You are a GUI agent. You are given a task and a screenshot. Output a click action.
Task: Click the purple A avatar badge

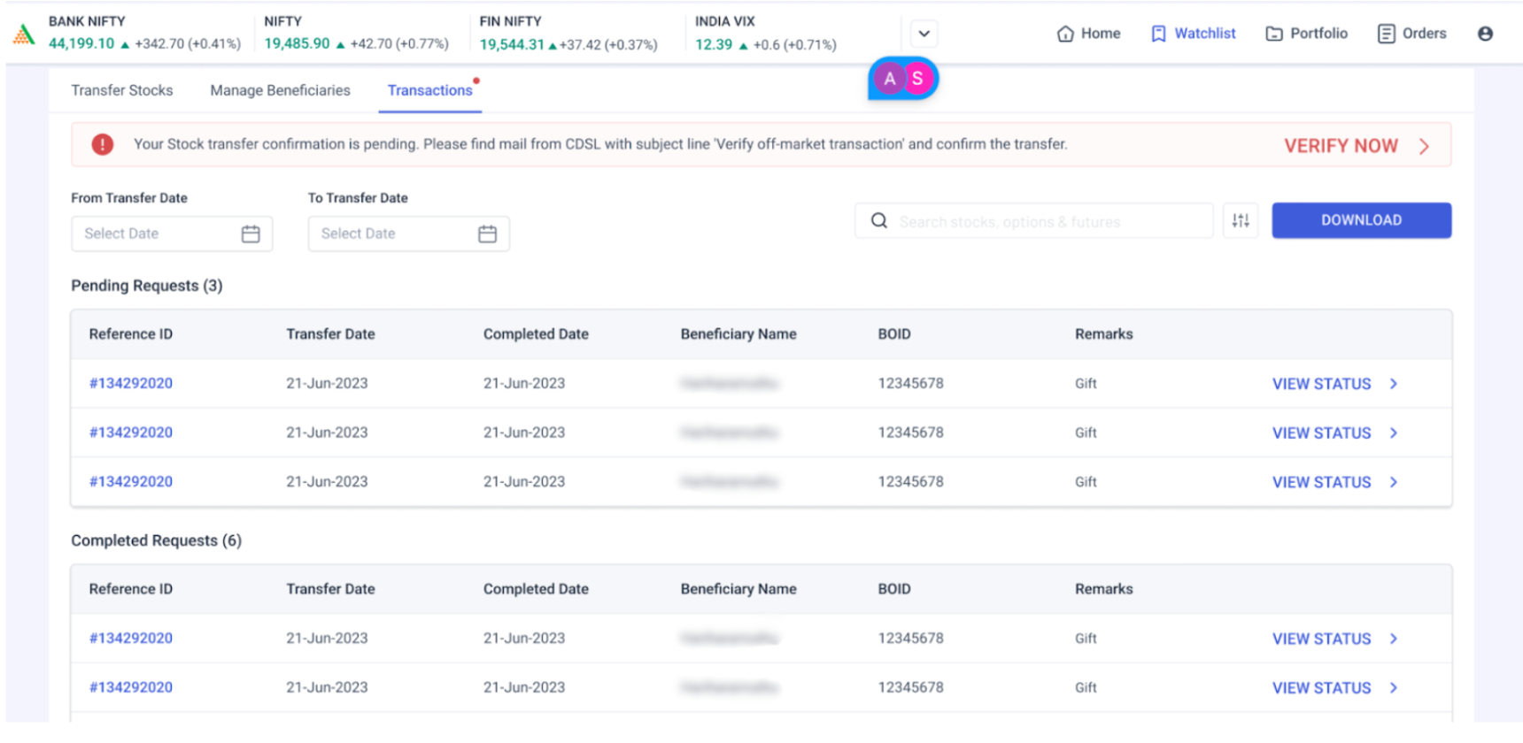(889, 79)
